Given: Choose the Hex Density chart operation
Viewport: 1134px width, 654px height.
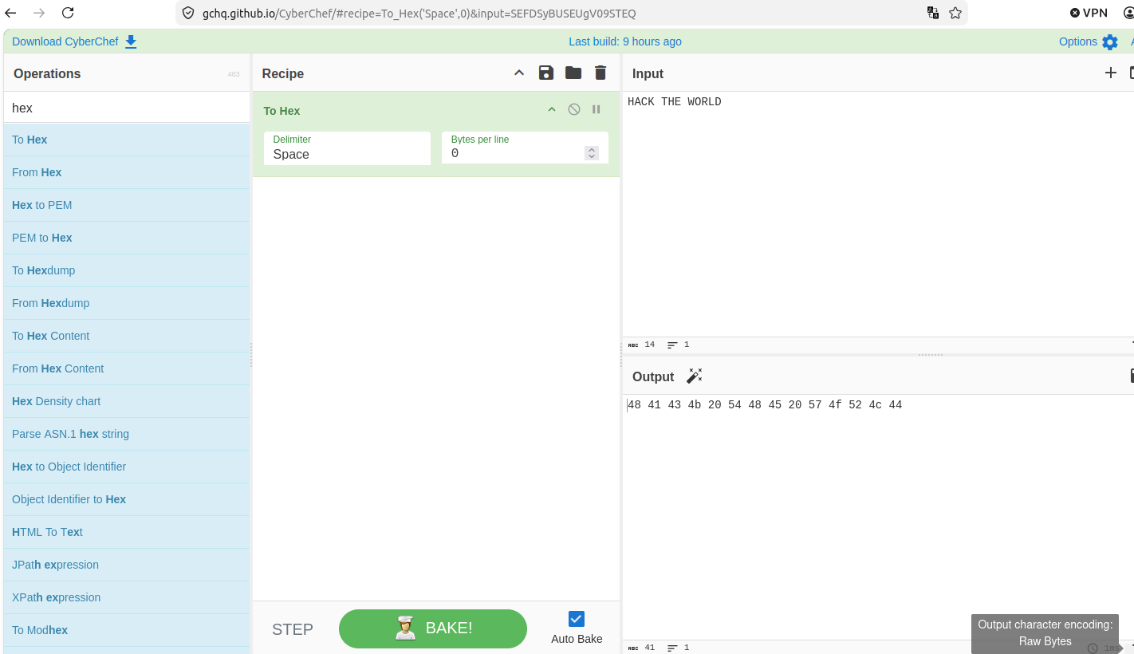Looking at the screenshot, I should coord(127,401).
